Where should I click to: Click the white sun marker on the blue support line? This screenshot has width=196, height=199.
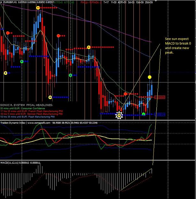coord(119,115)
